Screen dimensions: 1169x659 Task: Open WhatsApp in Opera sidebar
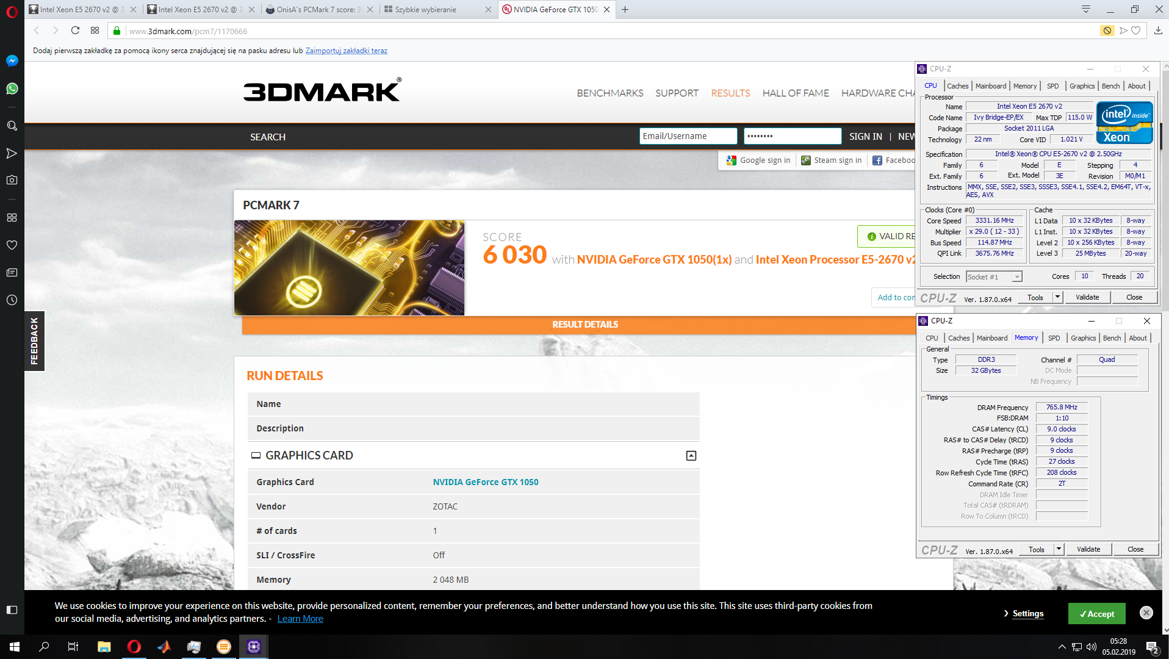coord(12,89)
